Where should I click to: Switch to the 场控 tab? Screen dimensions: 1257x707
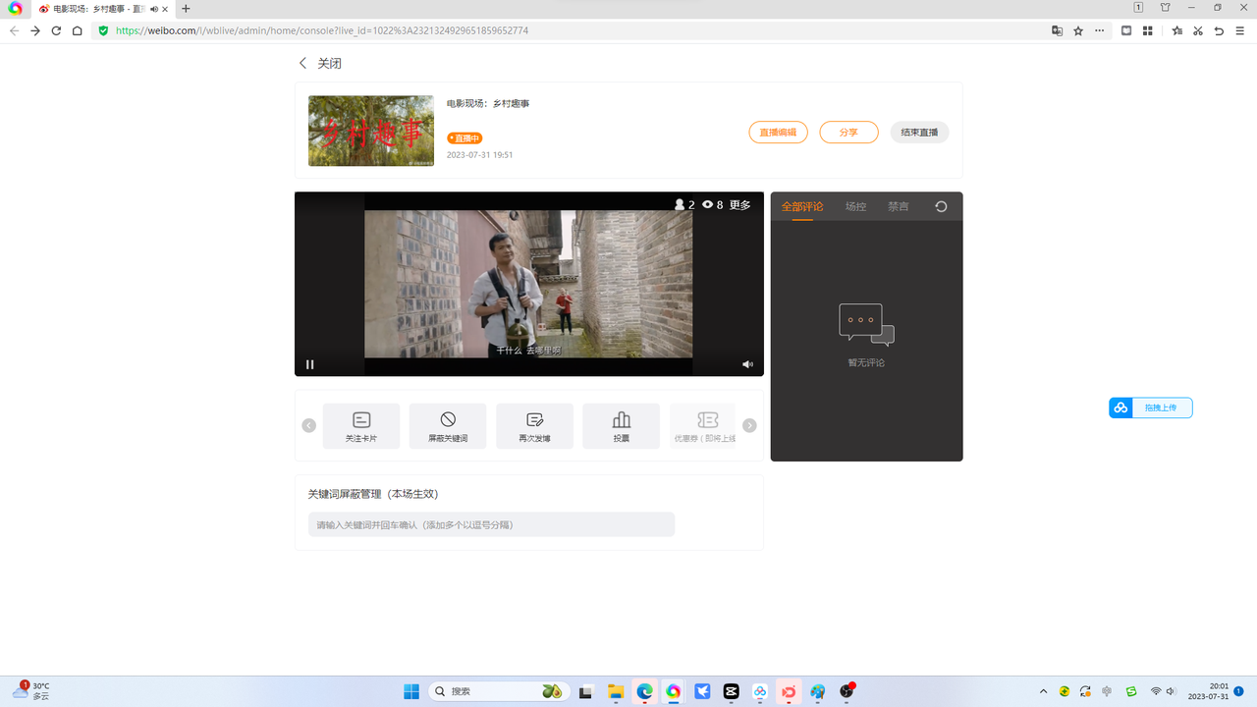coord(855,207)
